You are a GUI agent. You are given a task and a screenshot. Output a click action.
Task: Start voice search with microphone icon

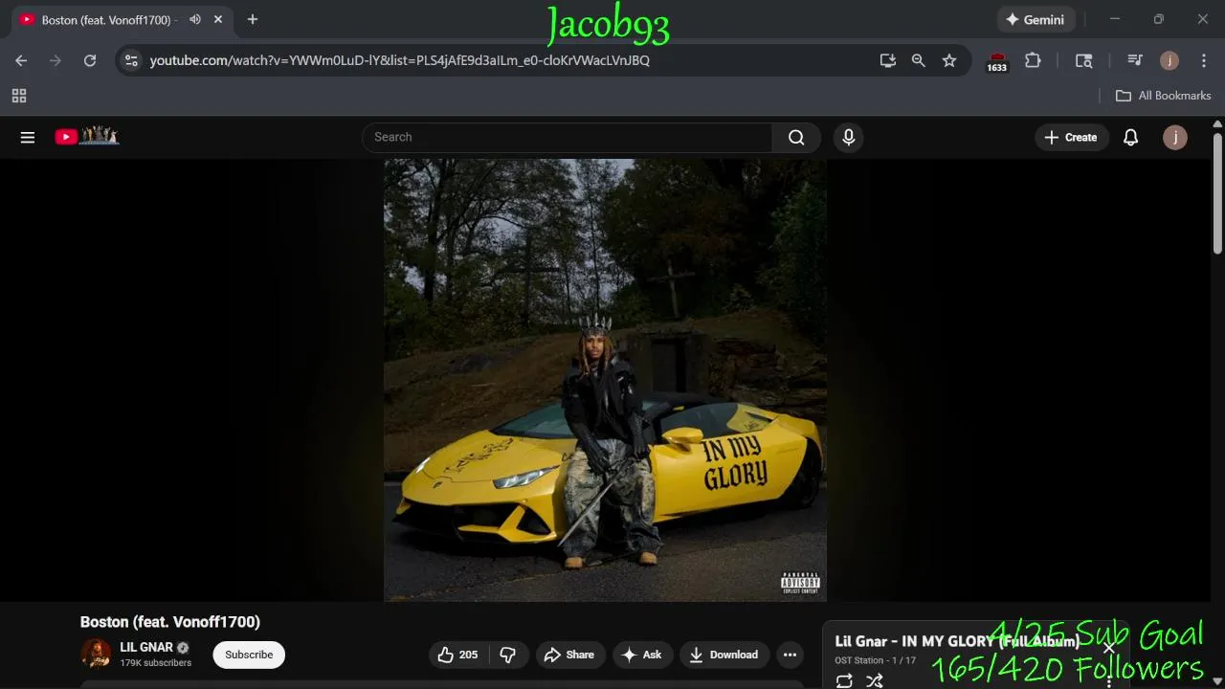[848, 137]
